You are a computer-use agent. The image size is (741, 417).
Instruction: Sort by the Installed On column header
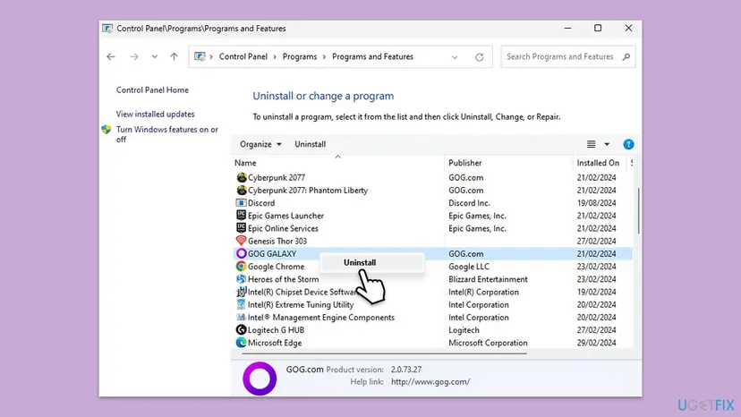598,163
